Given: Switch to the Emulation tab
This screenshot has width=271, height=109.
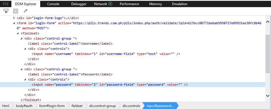Looking at the screenshot, I should (180, 4).
